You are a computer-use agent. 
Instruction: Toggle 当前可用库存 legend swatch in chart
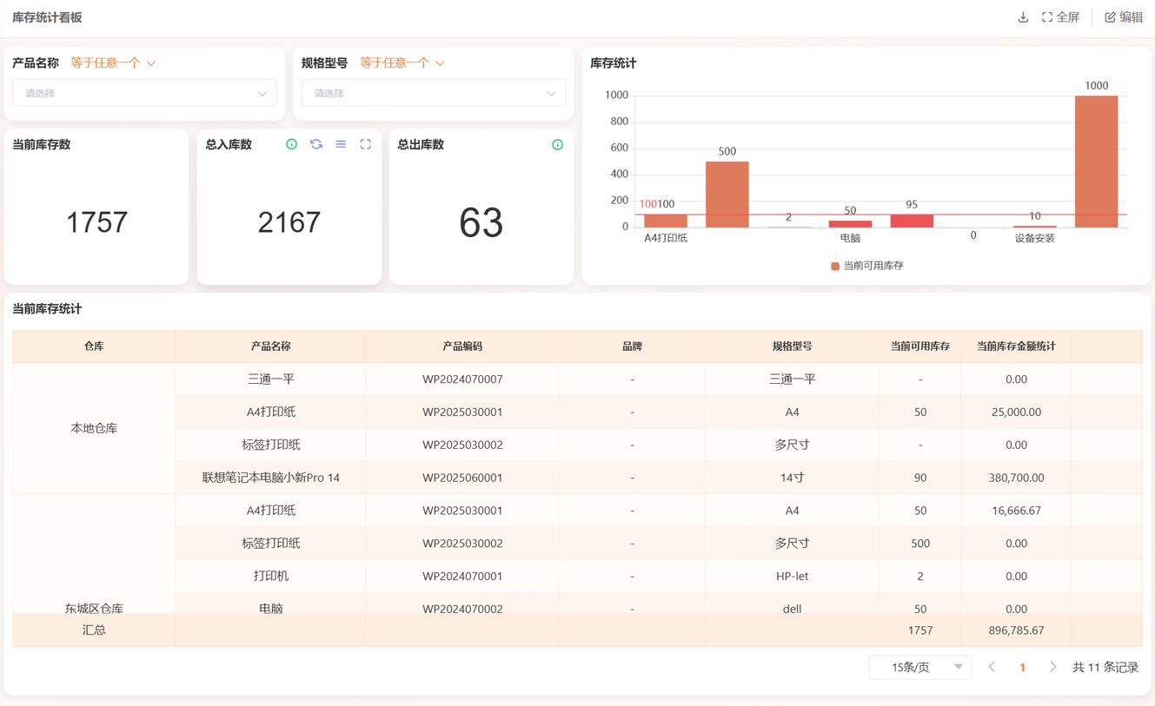click(835, 266)
